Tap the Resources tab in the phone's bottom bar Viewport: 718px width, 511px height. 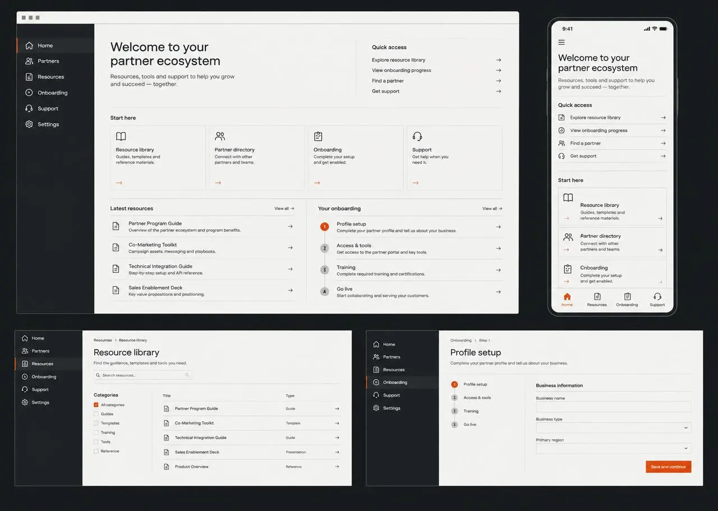click(x=597, y=300)
